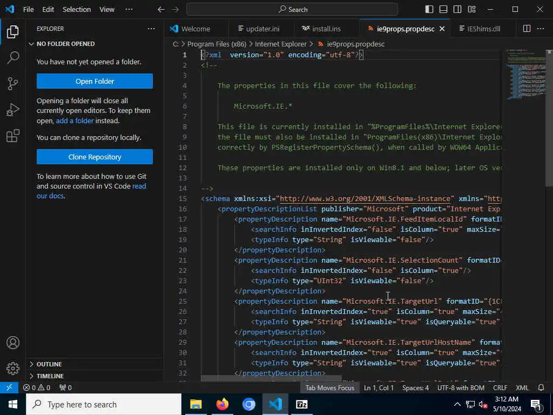Click the editor horizontal scrollbar
The width and height of the screenshot is (553, 415).
point(271,378)
